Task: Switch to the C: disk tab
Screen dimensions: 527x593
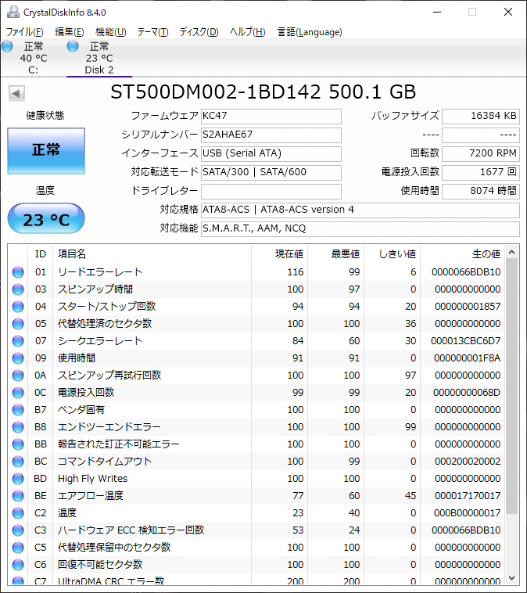Action: [34, 58]
